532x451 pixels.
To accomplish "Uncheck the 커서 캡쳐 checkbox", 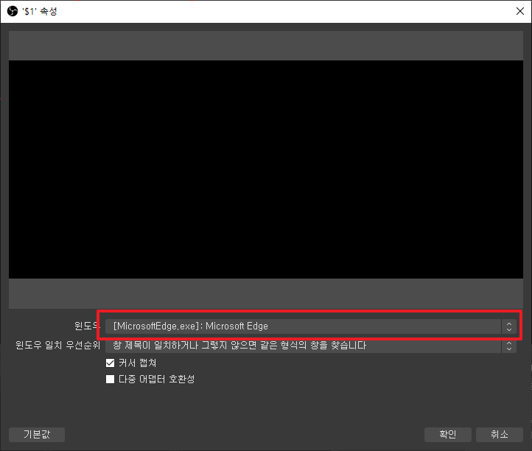I will 110,363.
